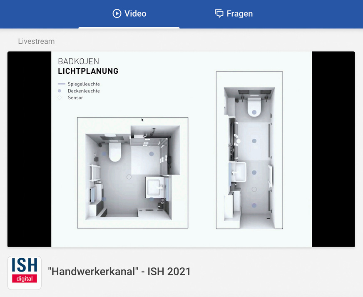Image resolution: width=363 pixels, height=297 pixels.
Task: Click the Deckenleuchte legend dot
Action: 60,91
